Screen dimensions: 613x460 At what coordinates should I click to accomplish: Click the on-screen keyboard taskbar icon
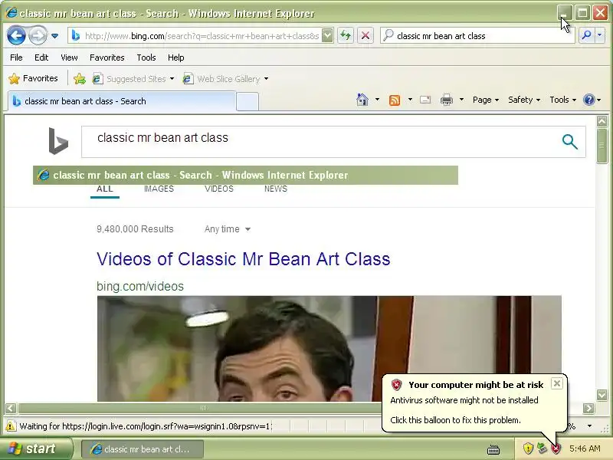[493, 450]
